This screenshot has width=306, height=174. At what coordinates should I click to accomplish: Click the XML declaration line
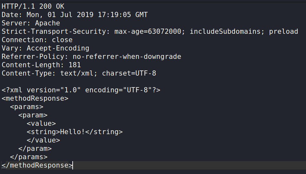point(81,90)
